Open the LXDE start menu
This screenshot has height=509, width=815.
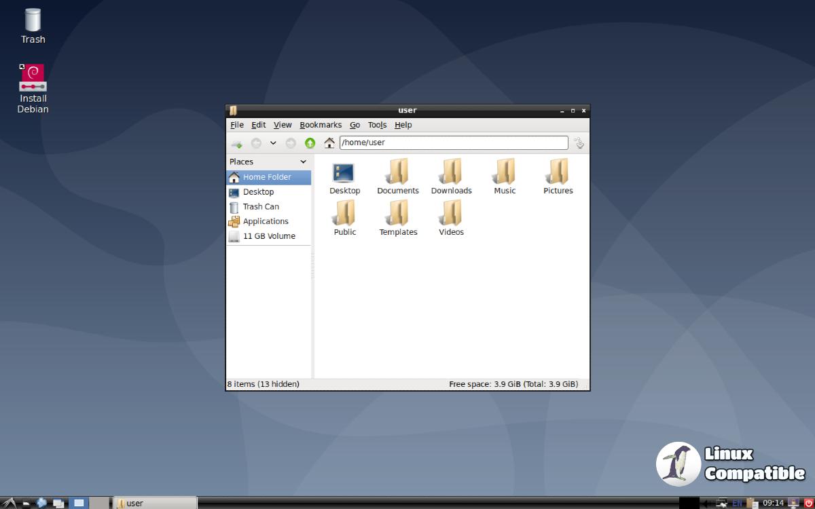click(9, 503)
